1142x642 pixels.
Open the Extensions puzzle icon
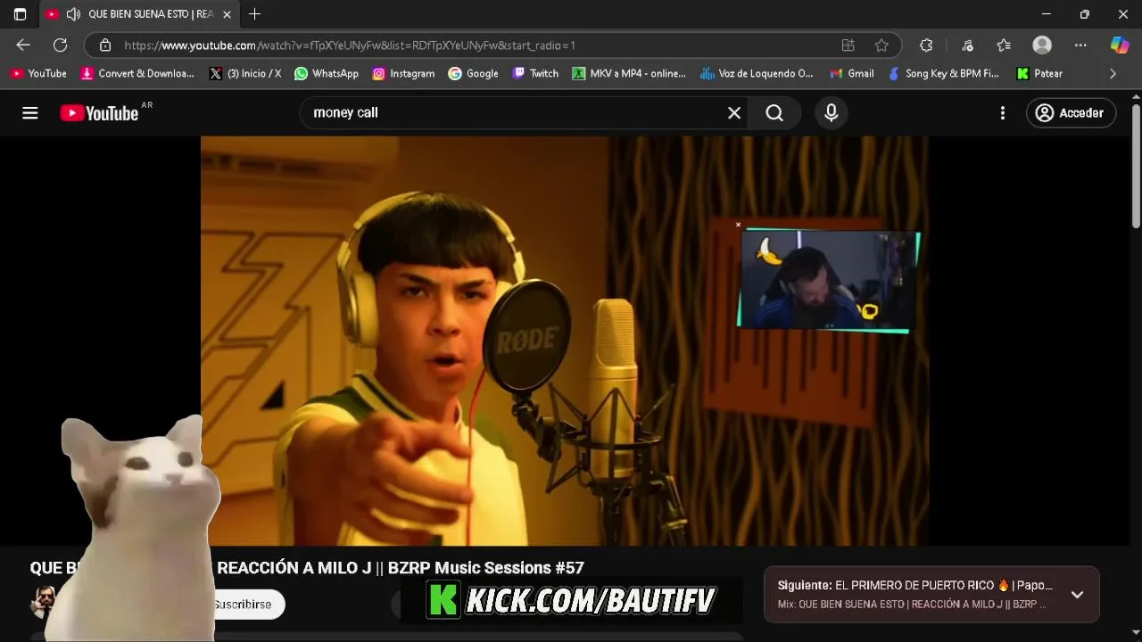click(926, 45)
